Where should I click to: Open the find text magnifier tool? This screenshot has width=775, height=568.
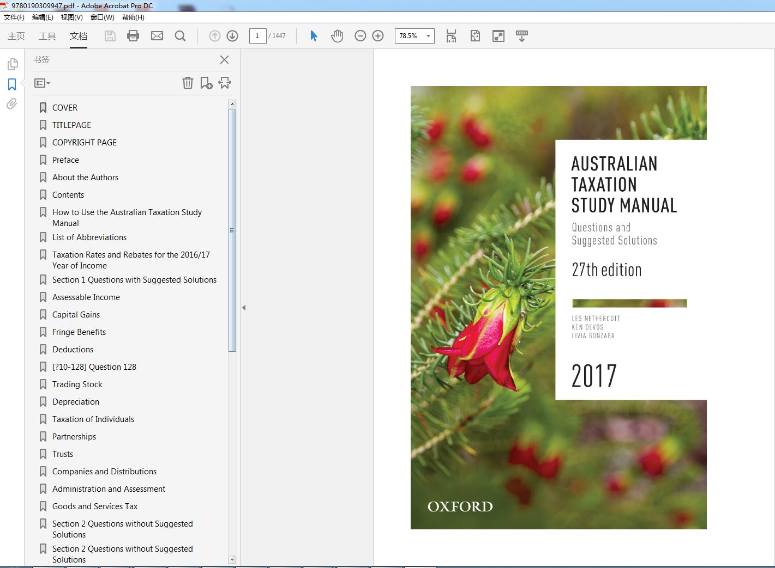pyautogui.click(x=180, y=36)
